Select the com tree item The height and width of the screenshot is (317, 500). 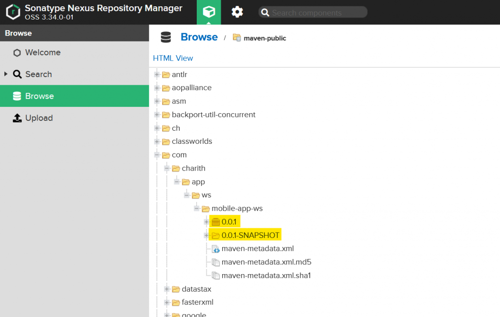tap(179, 155)
